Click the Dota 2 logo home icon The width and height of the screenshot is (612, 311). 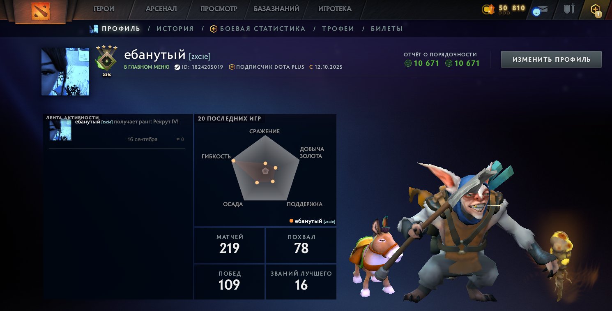tap(41, 10)
